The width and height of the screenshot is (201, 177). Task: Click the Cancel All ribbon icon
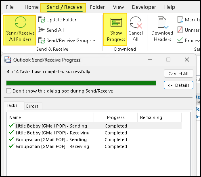pos(136,23)
